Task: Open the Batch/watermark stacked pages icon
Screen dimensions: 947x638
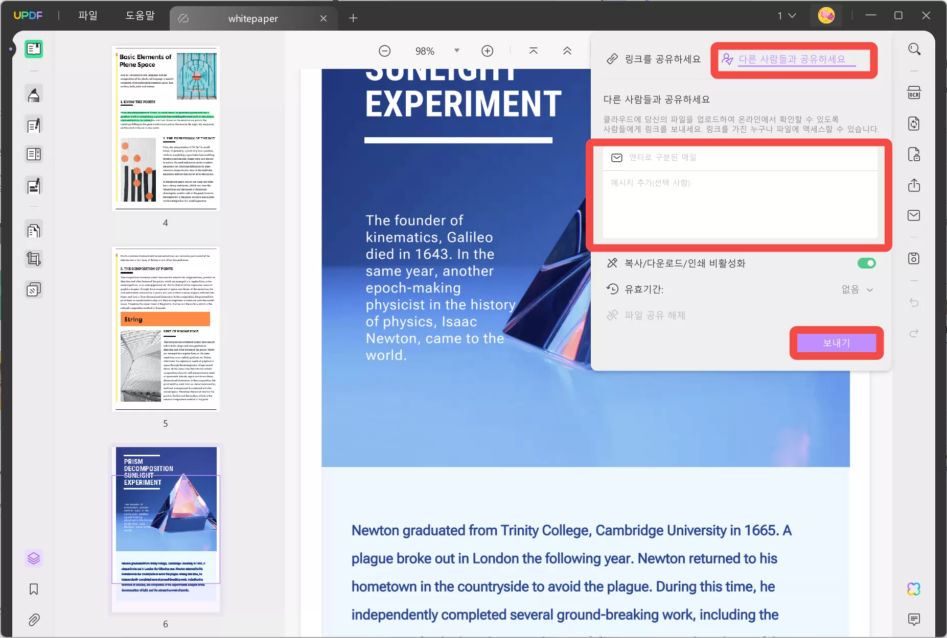Action: click(x=34, y=290)
